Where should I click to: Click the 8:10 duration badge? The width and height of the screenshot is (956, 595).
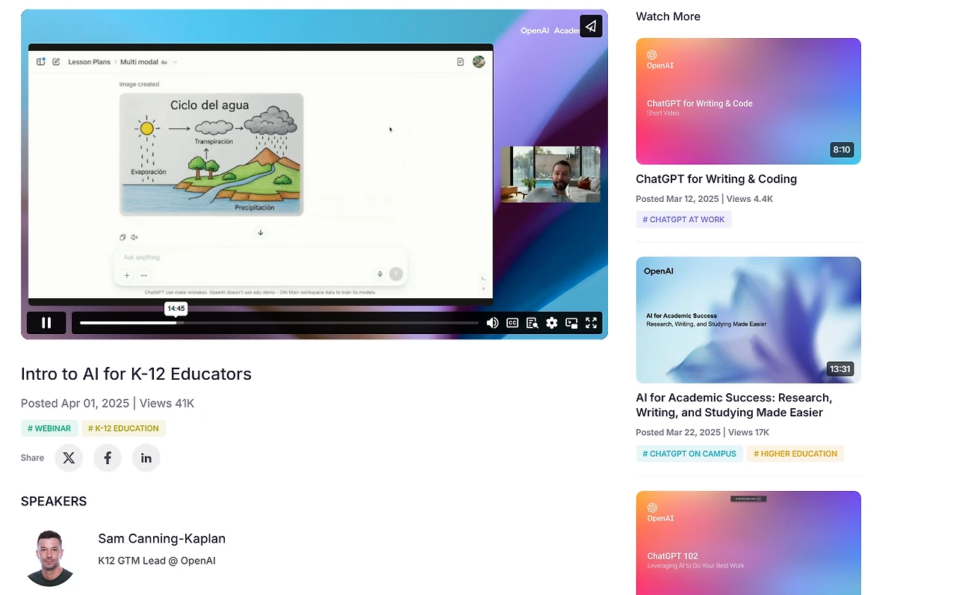pyautogui.click(x=842, y=149)
